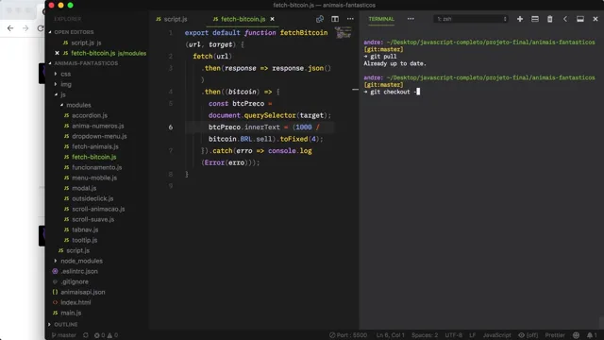Open script.js in Open Editors
604x340 pixels.
pyautogui.click(x=86, y=42)
